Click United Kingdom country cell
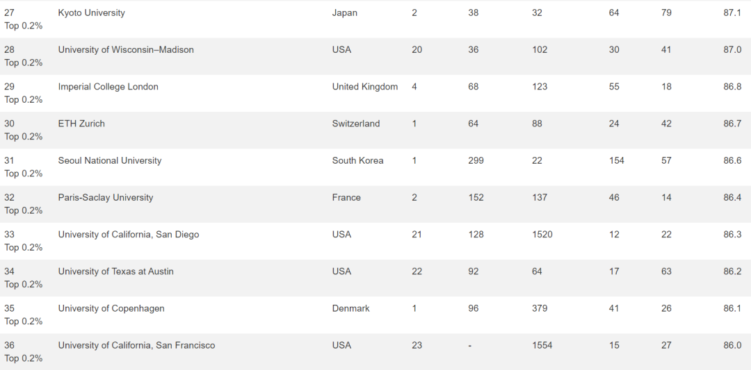The image size is (751, 370). coord(365,87)
